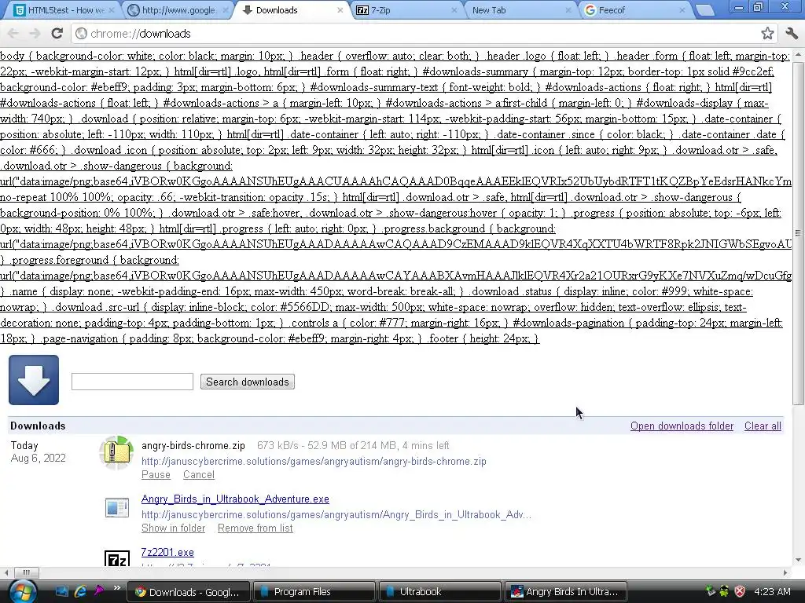
Task: Click the browser Back arrow
Action: pos(13,33)
